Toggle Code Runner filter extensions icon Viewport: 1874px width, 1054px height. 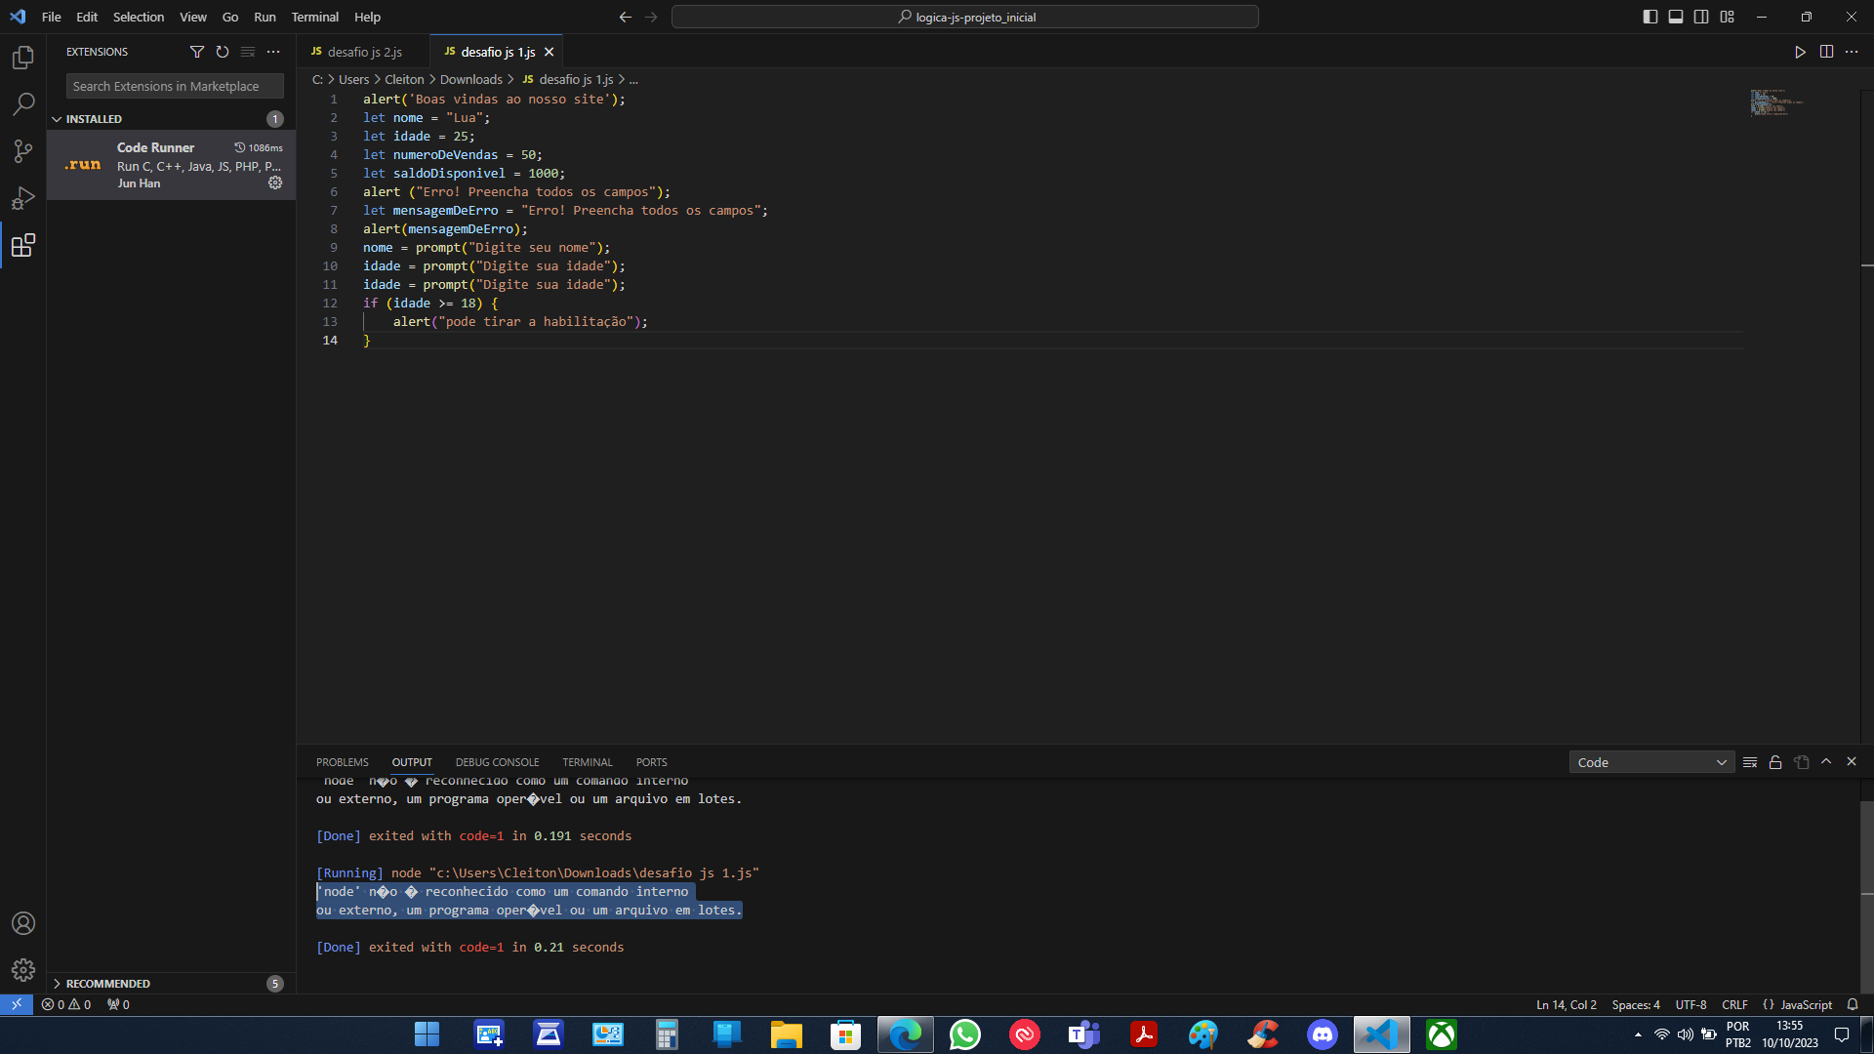(x=195, y=52)
